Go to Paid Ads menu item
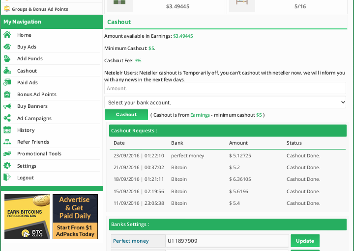Viewport: 354px width, 251px height. pos(27,83)
